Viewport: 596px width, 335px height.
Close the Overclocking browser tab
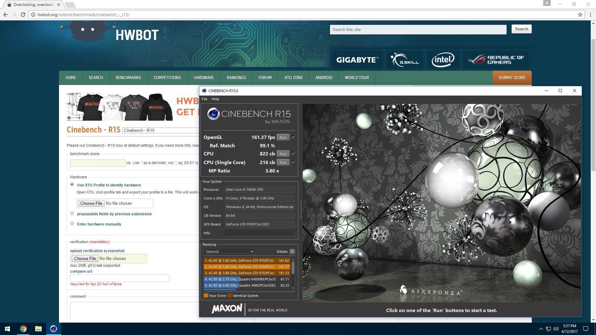(x=59, y=5)
